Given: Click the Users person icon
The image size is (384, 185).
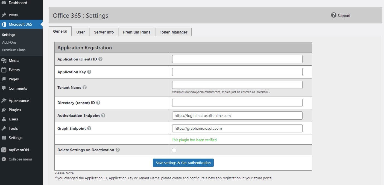Looking at the screenshot, I should click(4, 119).
